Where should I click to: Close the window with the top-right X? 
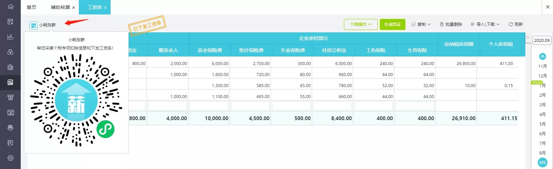tap(547, 7)
